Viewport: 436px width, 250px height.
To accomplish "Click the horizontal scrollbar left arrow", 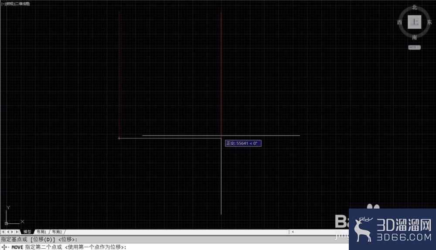I will tap(293, 232).
